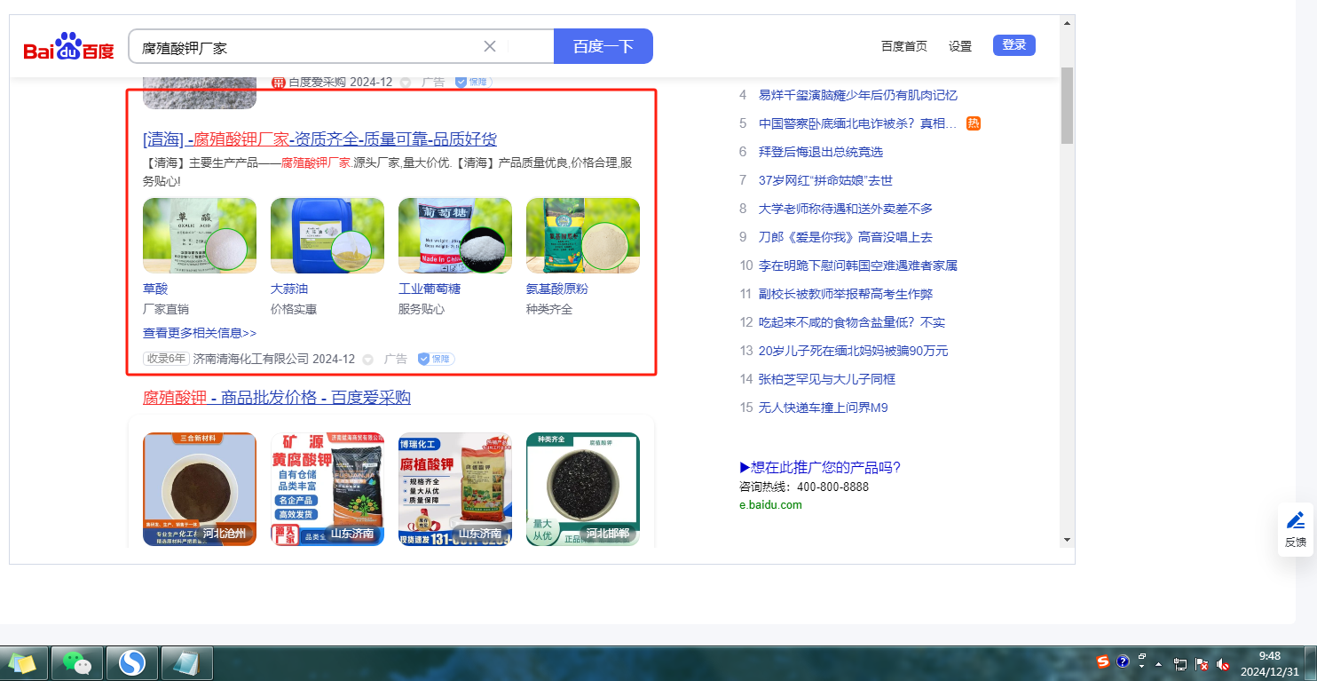Open hot search 刀郎《爱是你我》高音没唱上去
The width and height of the screenshot is (1317, 681).
click(x=846, y=237)
